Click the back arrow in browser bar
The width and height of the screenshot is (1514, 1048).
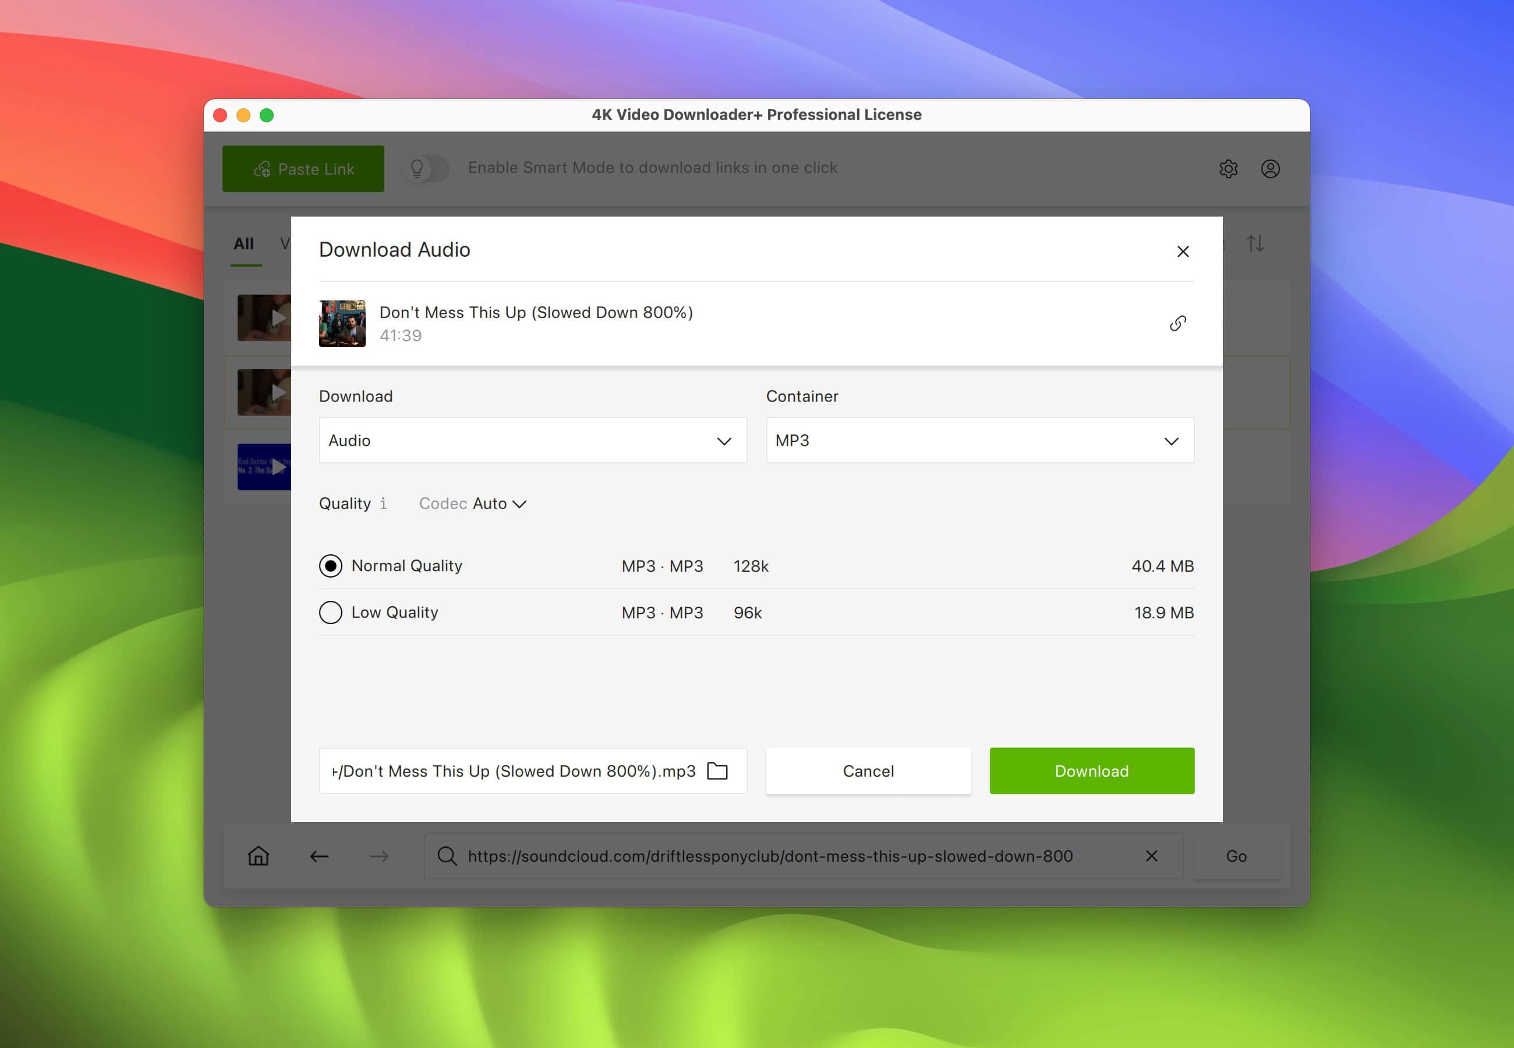pos(319,856)
